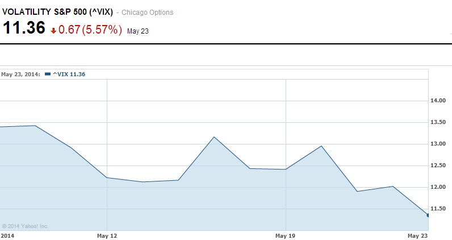Click the 13.50 y-axis label
This screenshot has width=452, height=240.
(440, 122)
